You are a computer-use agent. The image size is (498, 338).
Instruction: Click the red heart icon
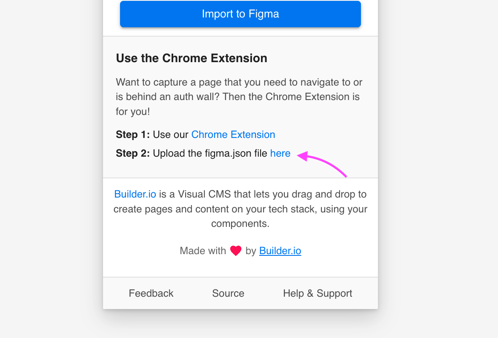tap(235, 250)
